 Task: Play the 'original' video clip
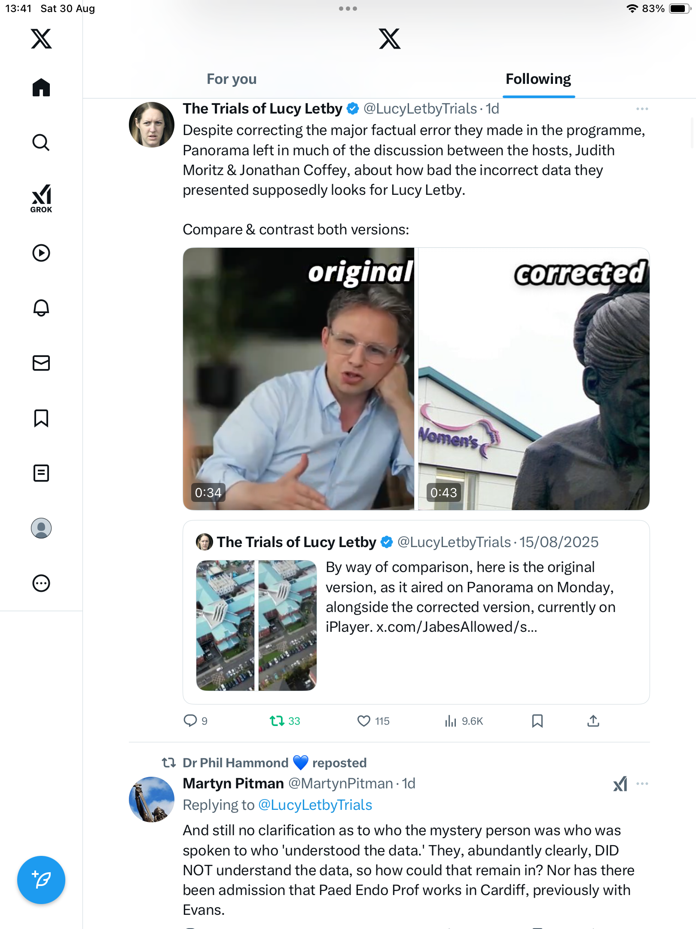tap(299, 378)
